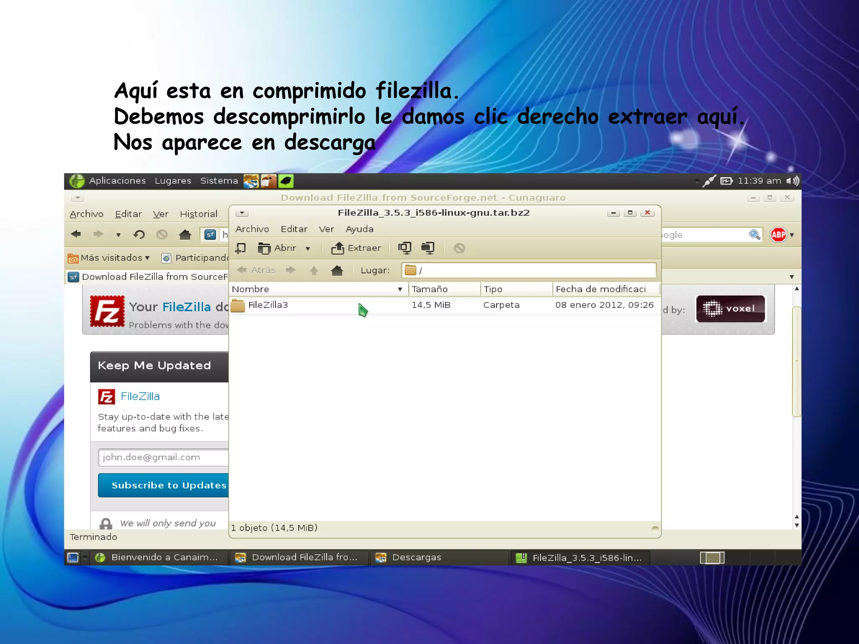Click the browser stop icon

pos(162,234)
